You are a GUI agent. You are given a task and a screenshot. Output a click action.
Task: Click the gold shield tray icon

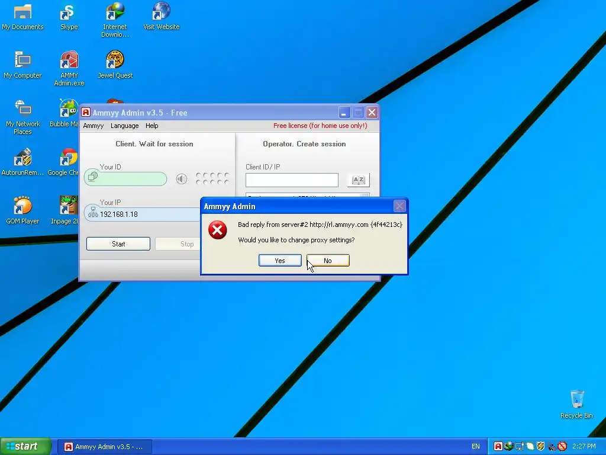pos(541,447)
